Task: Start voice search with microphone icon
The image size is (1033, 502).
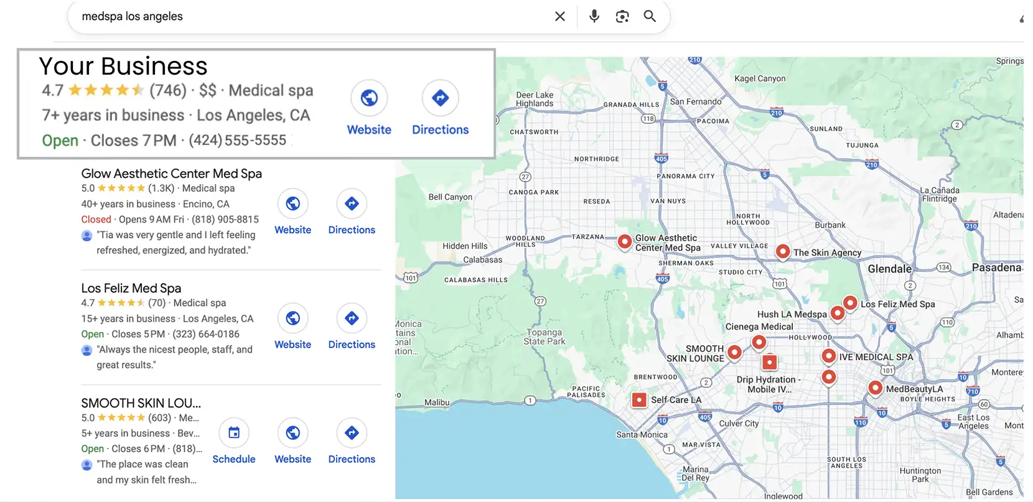Action: point(594,16)
